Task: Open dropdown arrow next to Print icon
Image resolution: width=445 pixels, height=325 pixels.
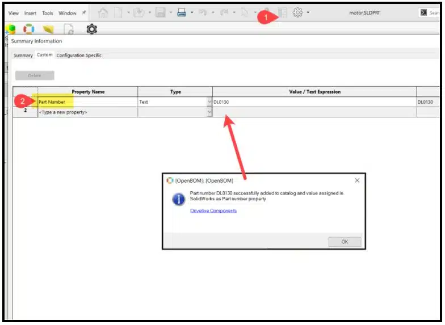Action: pos(192,12)
